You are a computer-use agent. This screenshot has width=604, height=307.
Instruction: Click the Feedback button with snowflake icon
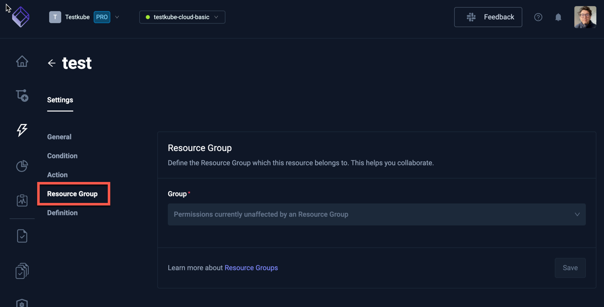click(x=488, y=16)
